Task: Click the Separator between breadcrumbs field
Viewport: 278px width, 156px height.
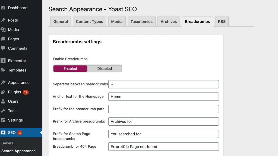Action: coord(163,84)
